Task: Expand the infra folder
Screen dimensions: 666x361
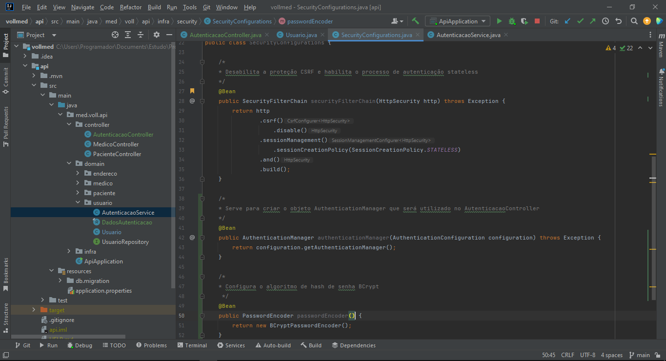Action: [69, 252]
